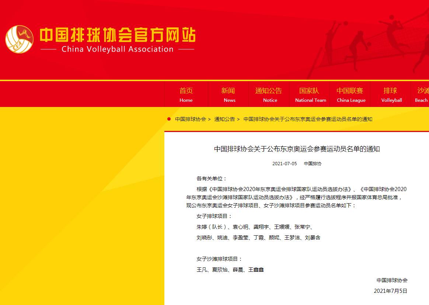Click 通知公告 breadcrumb link
Viewport: 429px width, 305px height.
[x=224, y=119]
